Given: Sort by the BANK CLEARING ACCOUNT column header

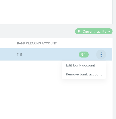Looking at the screenshot, I should 37,43.
